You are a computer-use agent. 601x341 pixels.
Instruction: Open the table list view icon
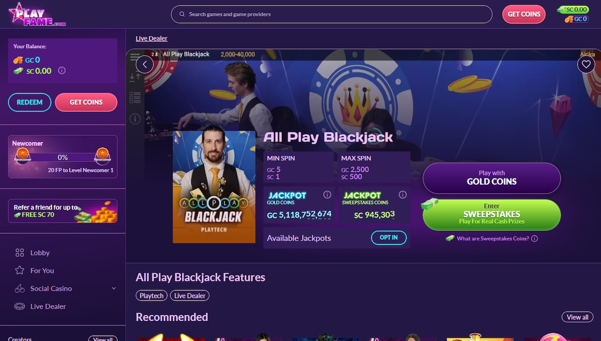point(135,97)
